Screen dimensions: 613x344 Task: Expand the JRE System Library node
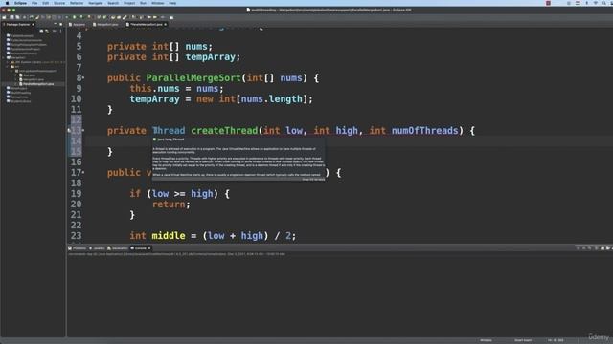tap(8, 62)
